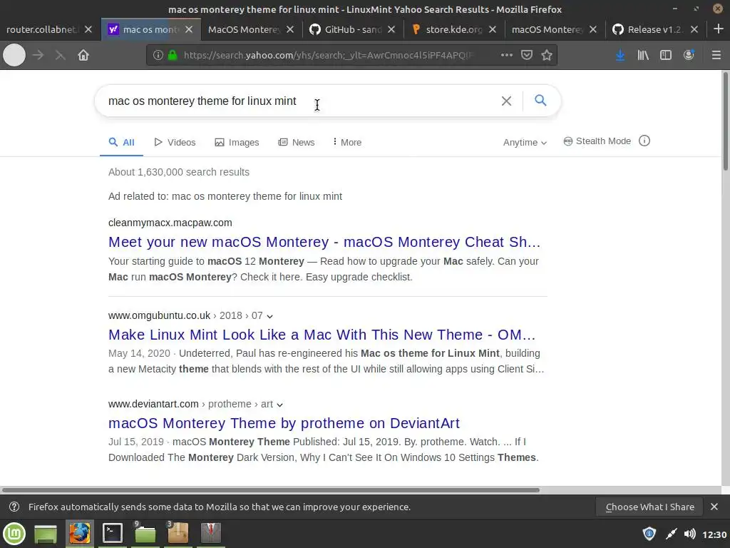Save page to Pocket
The height and width of the screenshot is (548, 730).
tap(527, 55)
